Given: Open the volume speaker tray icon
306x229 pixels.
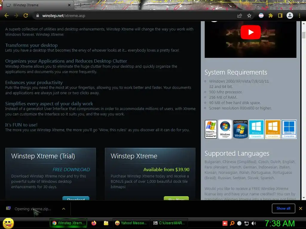Looking at the screenshot, I should click(254, 223).
